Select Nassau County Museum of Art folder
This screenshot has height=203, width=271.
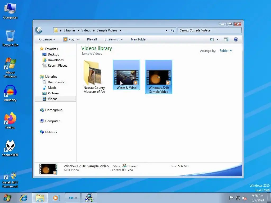tap(94, 77)
